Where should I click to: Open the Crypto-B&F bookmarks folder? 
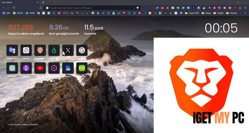click(x=192, y=13)
